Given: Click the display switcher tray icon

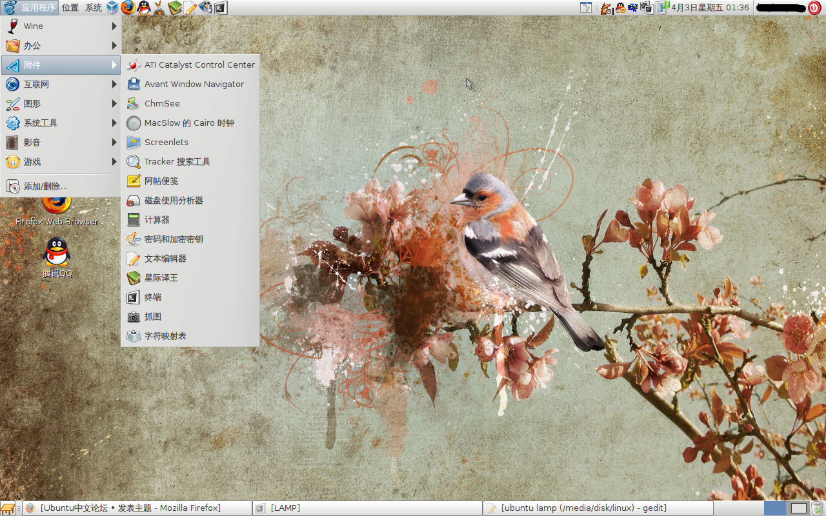Looking at the screenshot, I should pyautogui.click(x=647, y=8).
